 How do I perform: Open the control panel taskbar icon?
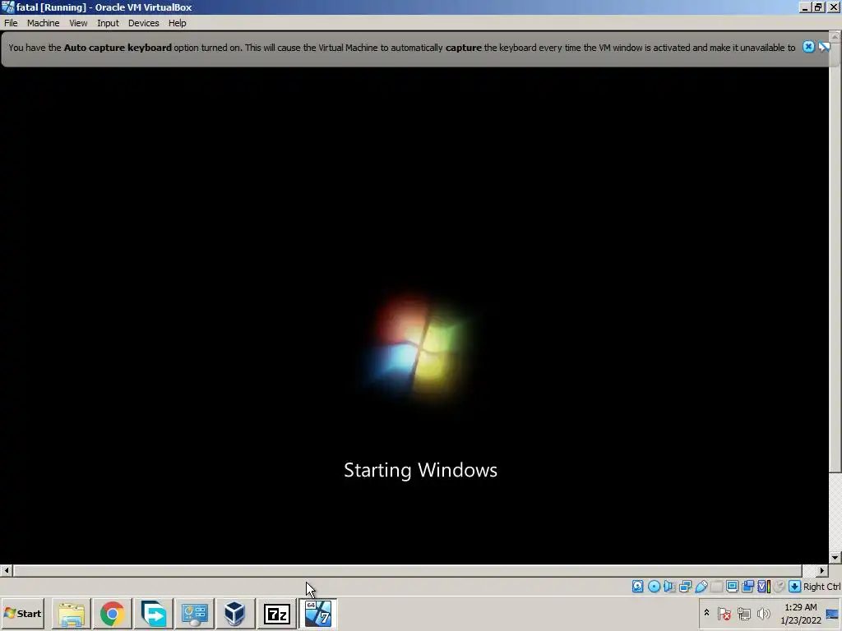click(194, 613)
